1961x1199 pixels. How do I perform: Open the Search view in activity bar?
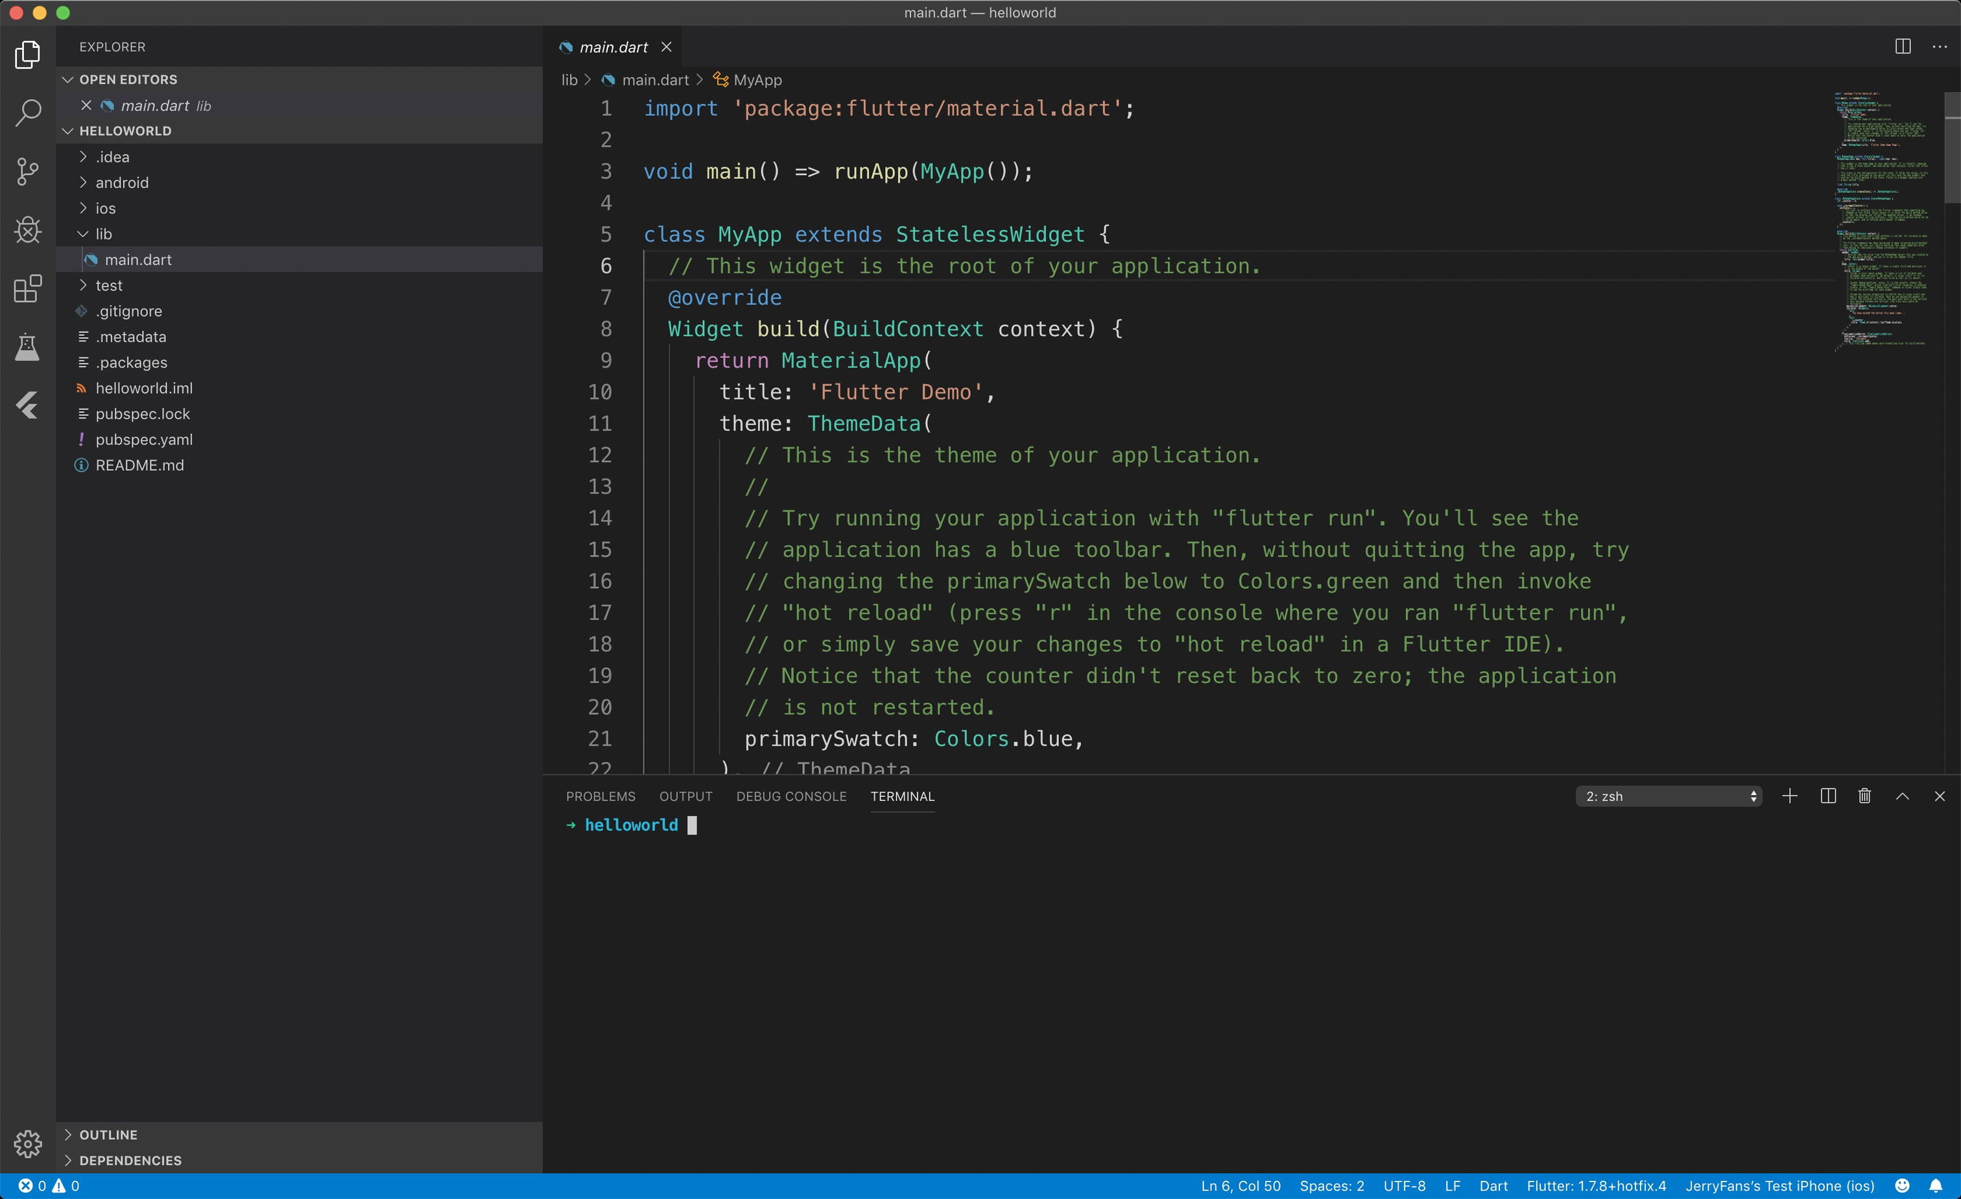coord(28,113)
